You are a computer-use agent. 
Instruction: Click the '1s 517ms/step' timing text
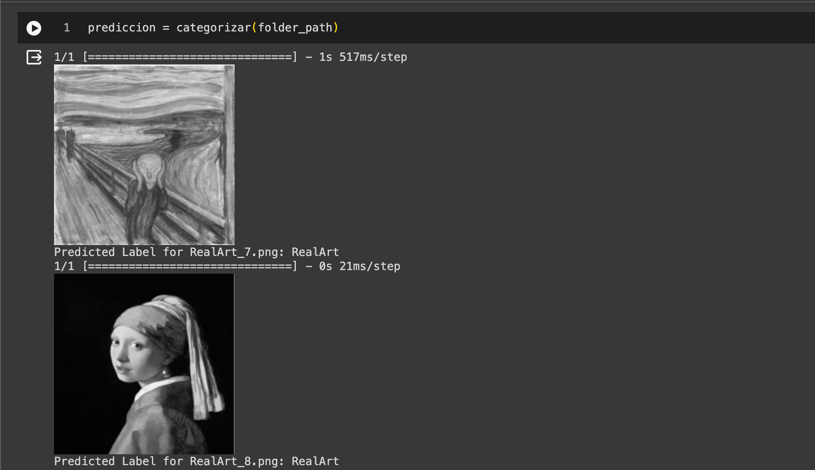(363, 57)
